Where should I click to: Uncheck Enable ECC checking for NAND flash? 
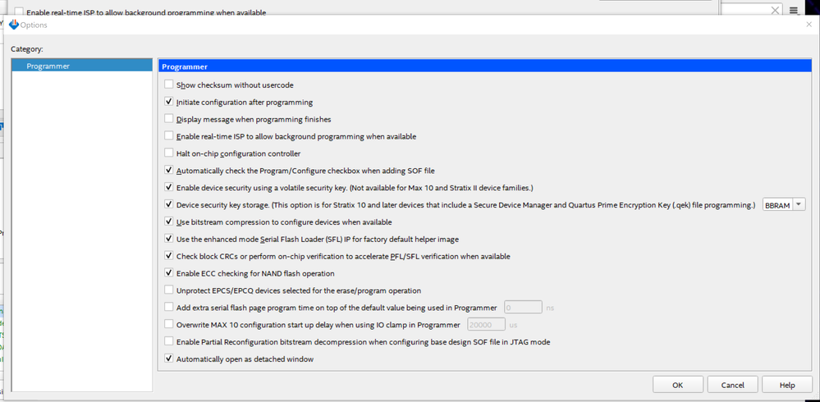click(169, 273)
